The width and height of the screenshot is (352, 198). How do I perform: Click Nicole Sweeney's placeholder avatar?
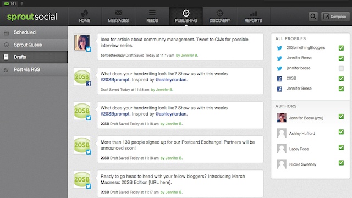282,164
